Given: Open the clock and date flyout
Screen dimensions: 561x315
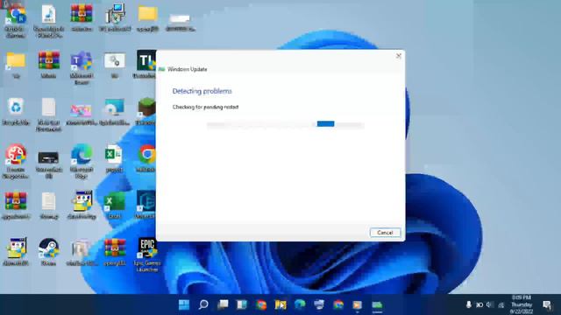Looking at the screenshot, I should pos(522,304).
